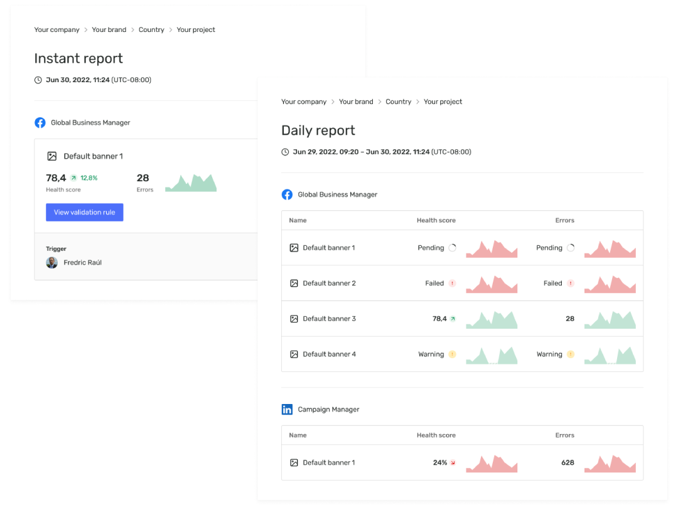Select Your project in the Daily report breadcrumb
The width and height of the screenshot is (678, 505).
pos(443,101)
